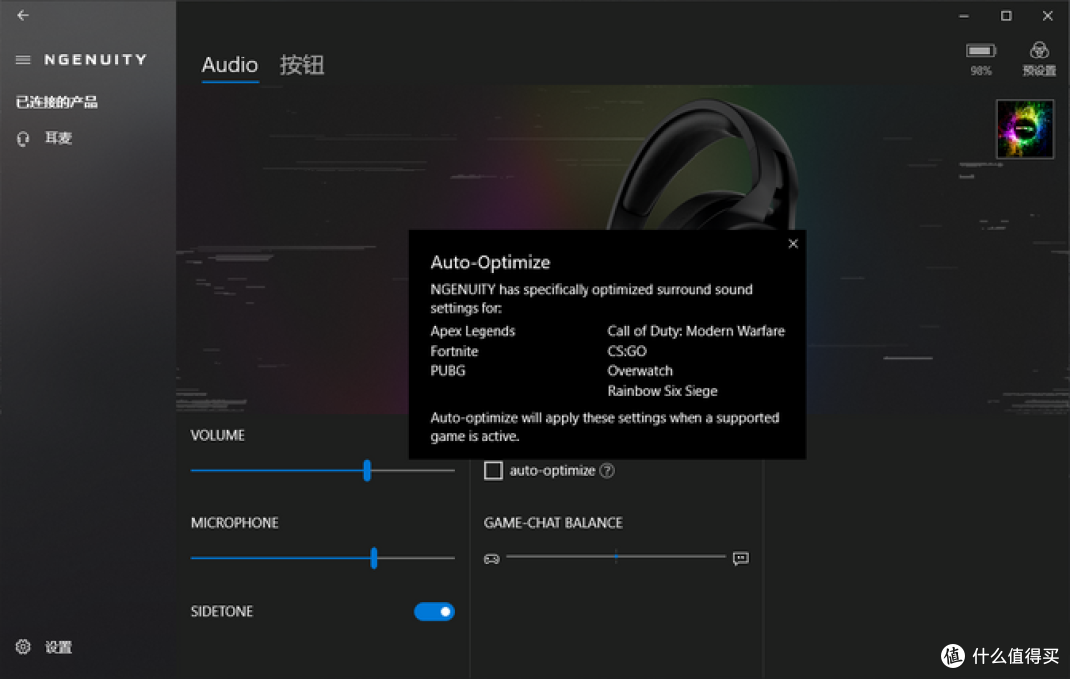The height and width of the screenshot is (679, 1070).
Task: Turn off the SIDETONE toggle
Action: (434, 611)
